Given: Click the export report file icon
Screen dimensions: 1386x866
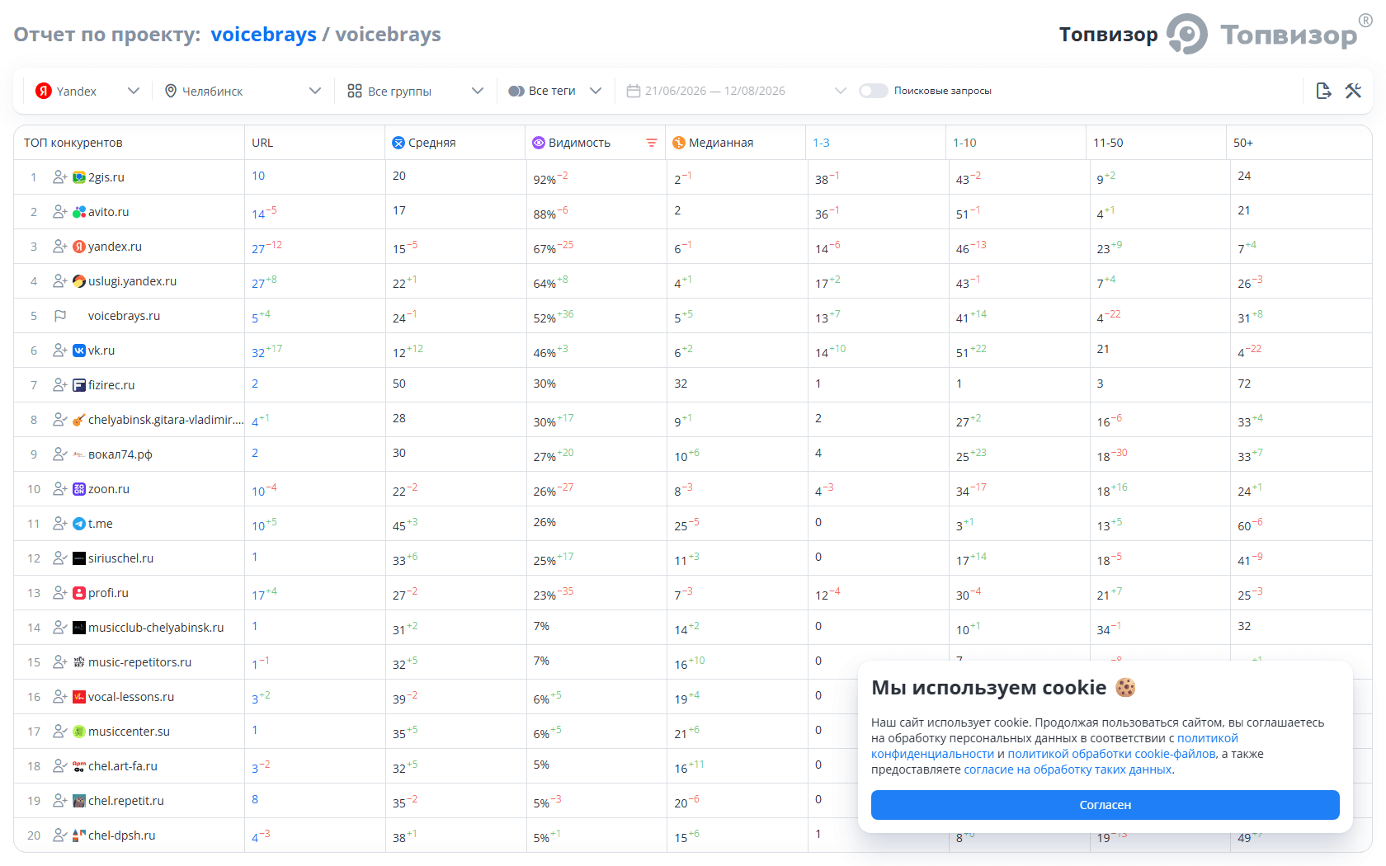Looking at the screenshot, I should (x=1323, y=91).
